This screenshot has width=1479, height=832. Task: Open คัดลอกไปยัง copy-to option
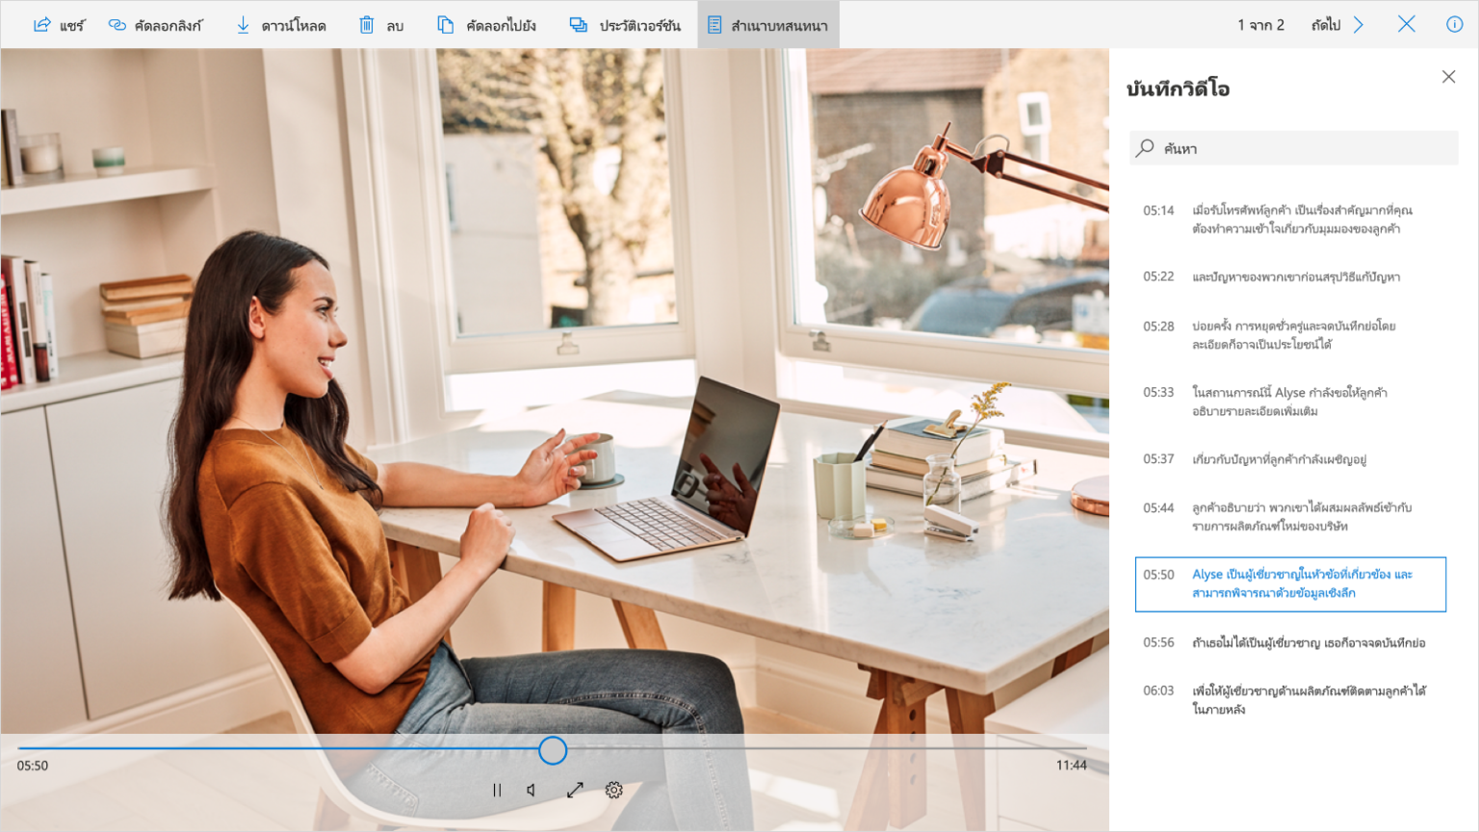486,25
